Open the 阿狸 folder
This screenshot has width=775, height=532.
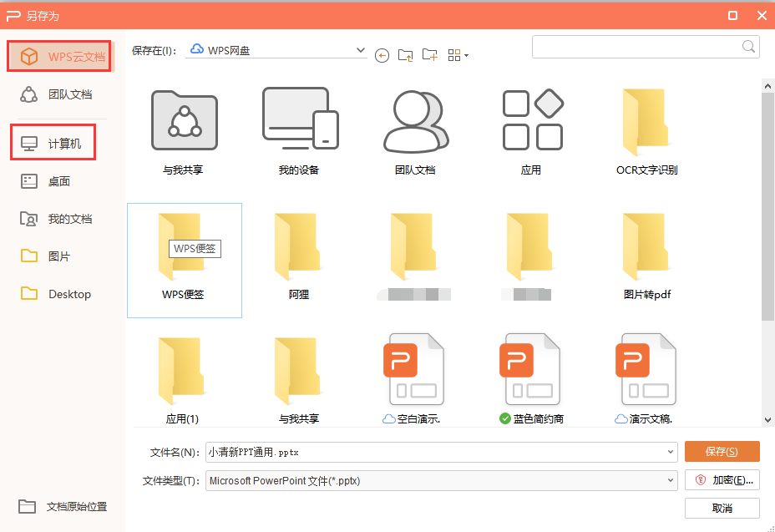coord(298,256)
